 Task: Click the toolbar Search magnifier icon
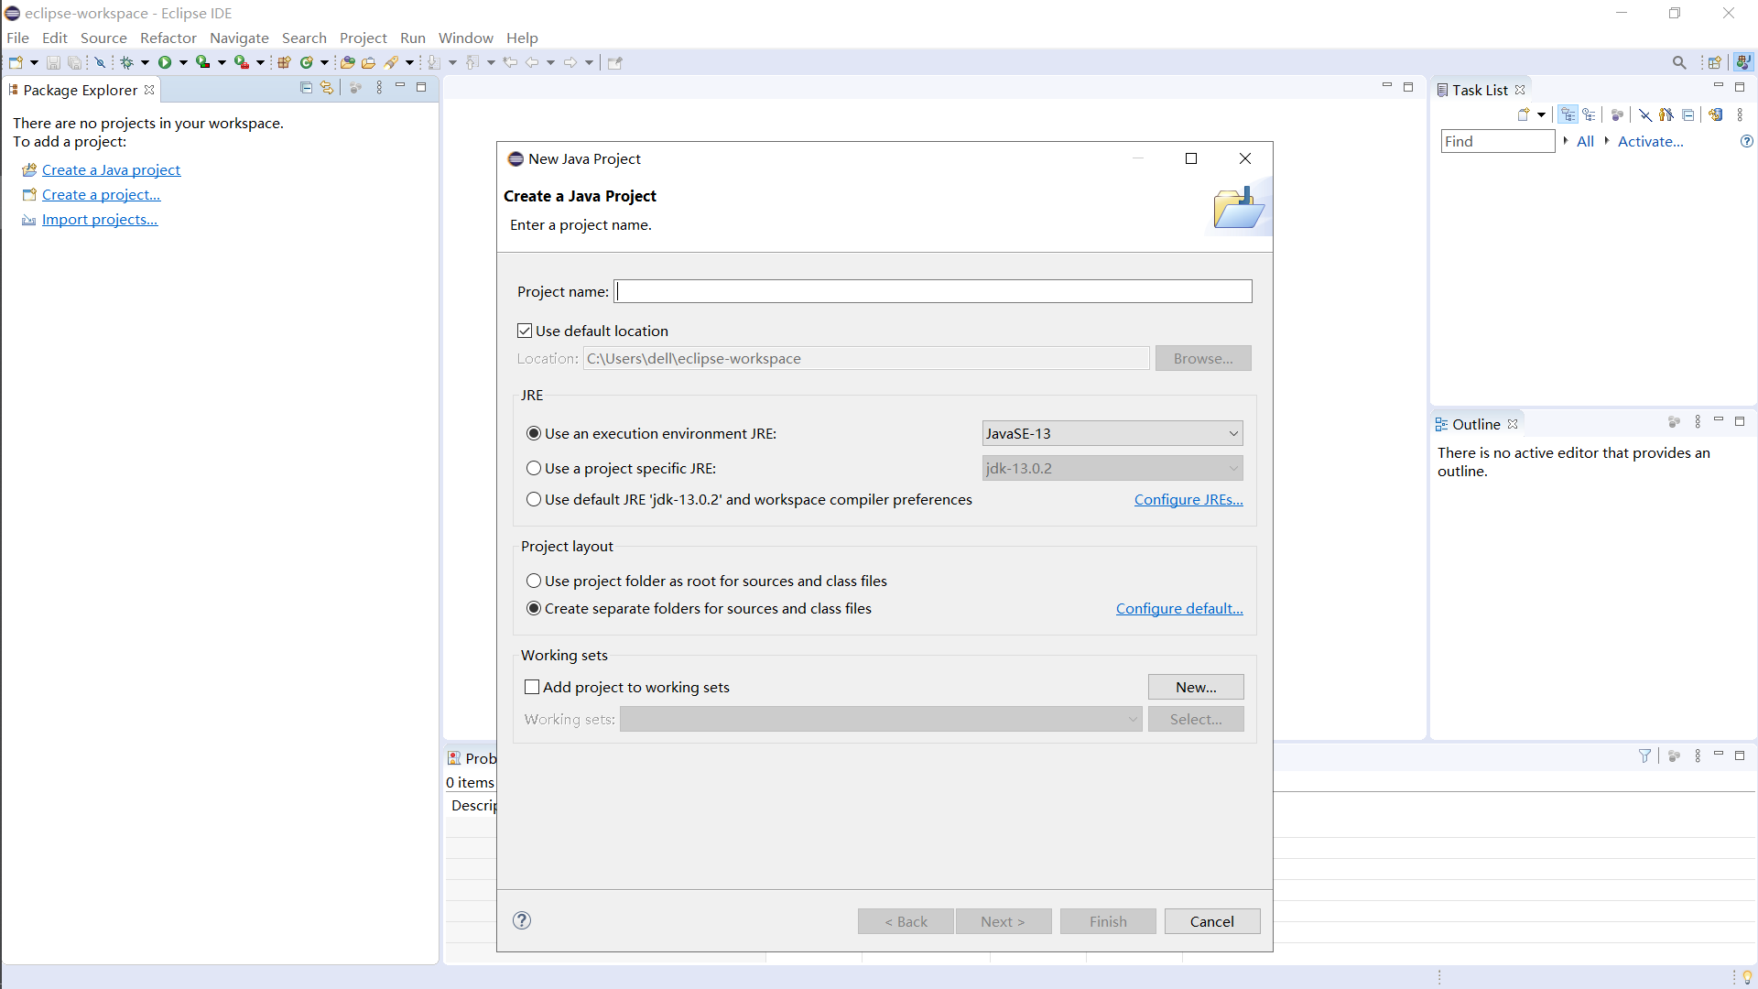[x=1679, y=62]
